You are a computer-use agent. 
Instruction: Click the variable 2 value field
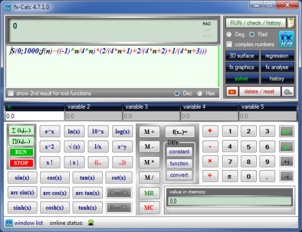(x=93, y=116)
